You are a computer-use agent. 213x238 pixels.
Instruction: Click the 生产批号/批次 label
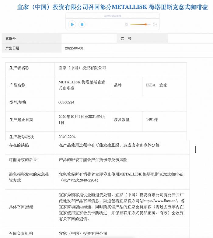[x=22, y=137]
